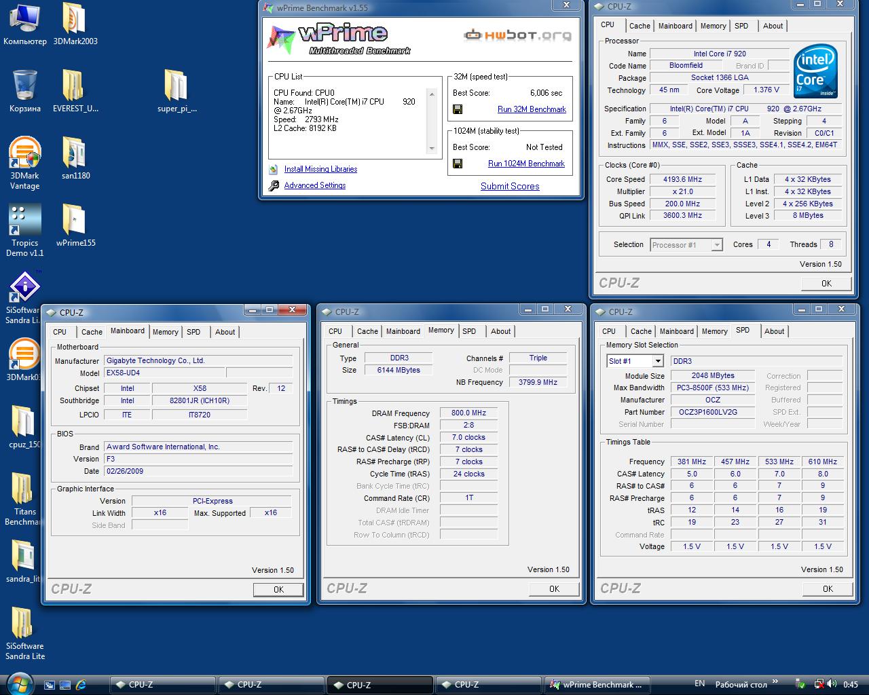Click OK in the CPU-Z CPU window

[x=826, y=283]
